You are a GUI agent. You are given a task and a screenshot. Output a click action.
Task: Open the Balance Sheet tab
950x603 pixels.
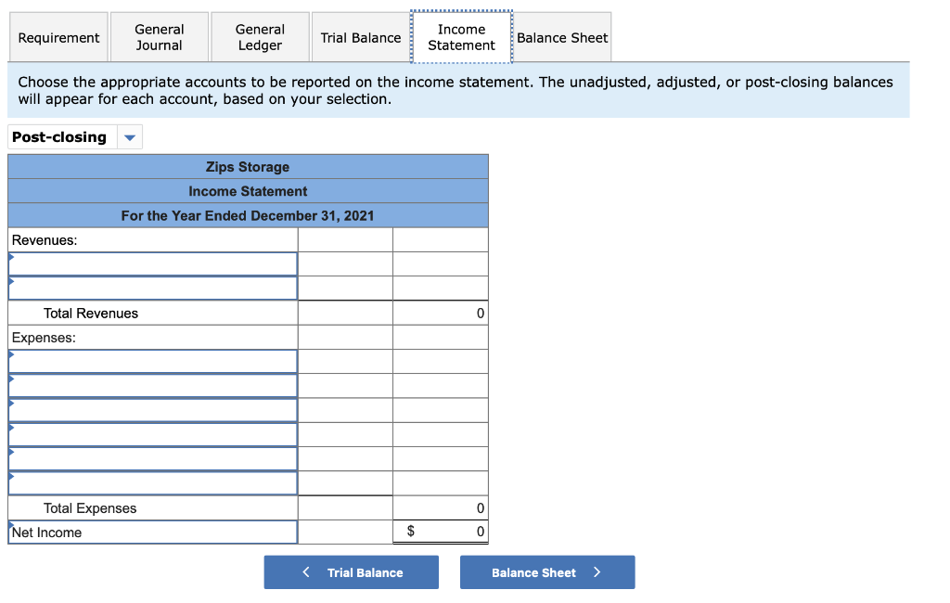click(x=562, y=37)
